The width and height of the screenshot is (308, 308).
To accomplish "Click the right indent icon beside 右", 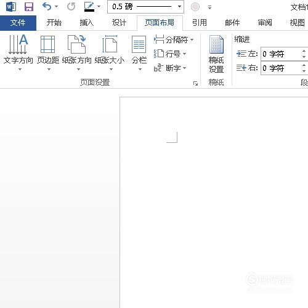I will pyautogui.click(x=241, y=68).
